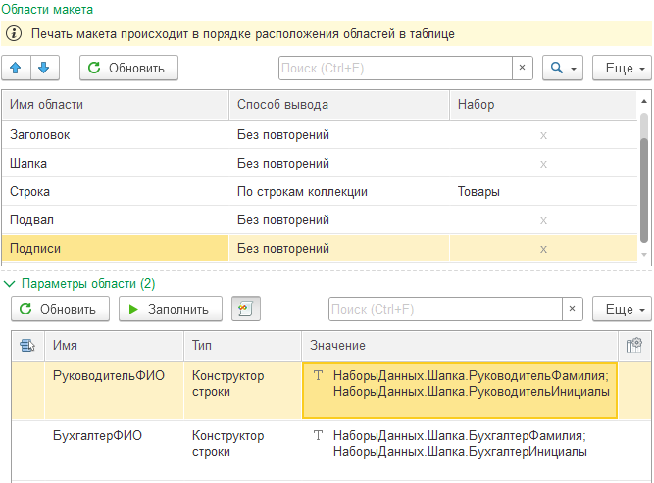Click the x in Заголовок row Набор cell
The image size is (654, 483).
pos(543,135)
